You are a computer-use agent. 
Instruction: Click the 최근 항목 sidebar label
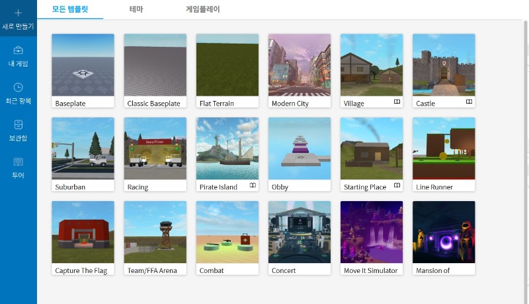click(19, 101)
